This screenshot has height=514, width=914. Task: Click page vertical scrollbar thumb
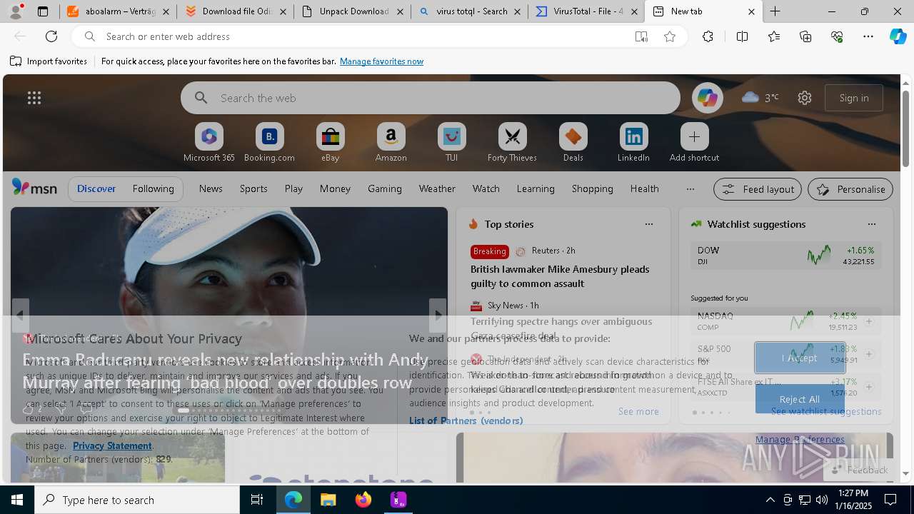[x=906, y=128]
